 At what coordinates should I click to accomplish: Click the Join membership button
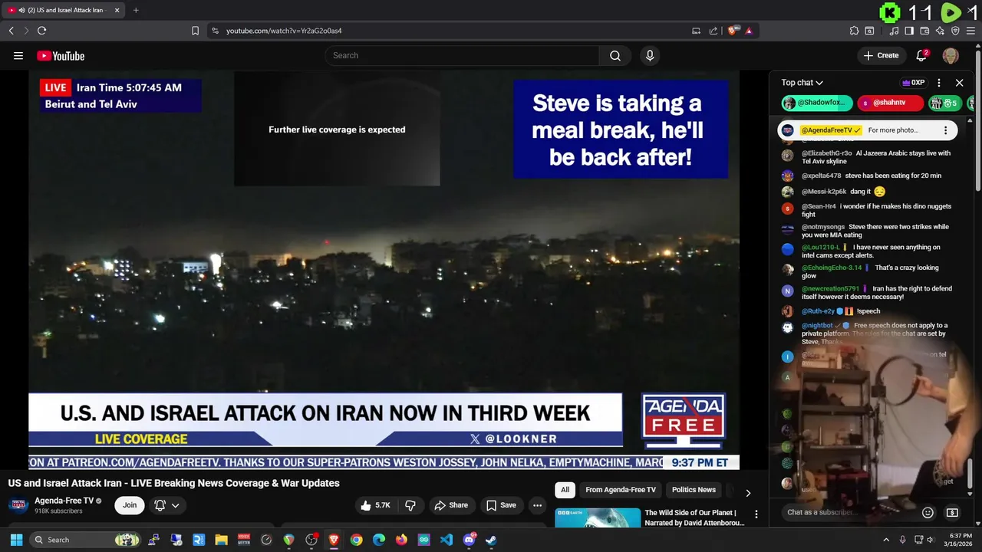tap(130, 505)
